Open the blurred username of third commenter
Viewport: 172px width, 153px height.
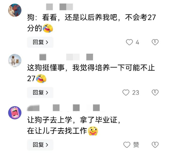pyautogui.click(x=64, y=108)
